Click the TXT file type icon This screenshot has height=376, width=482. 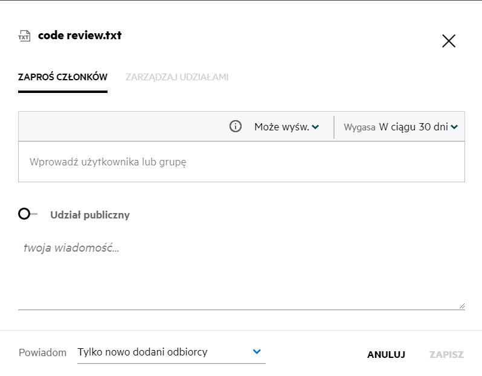24,36
